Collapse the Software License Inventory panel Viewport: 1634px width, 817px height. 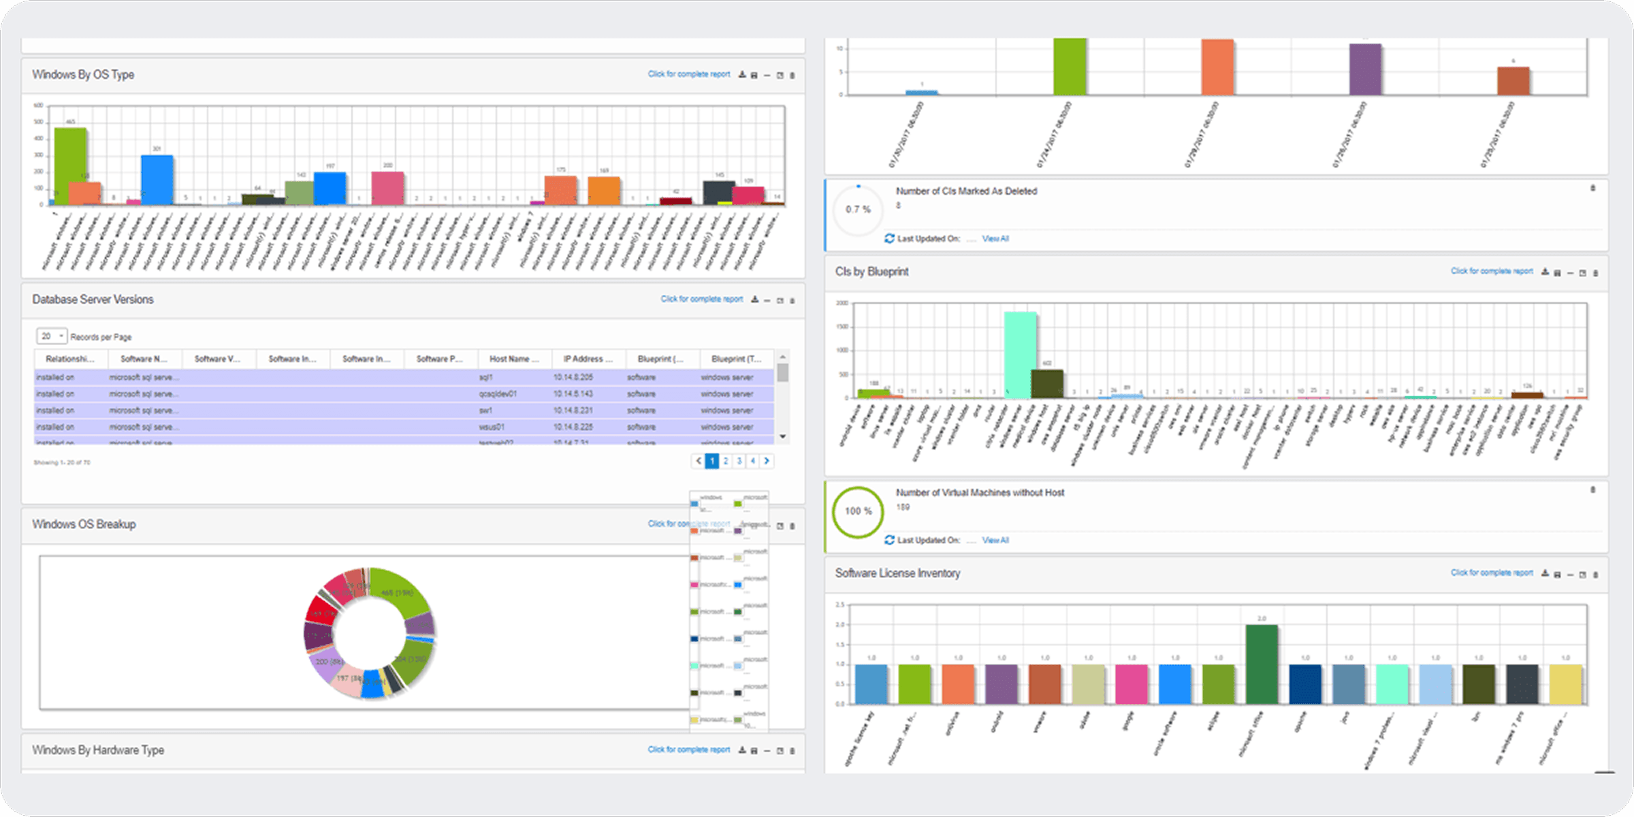(1571, 574)
